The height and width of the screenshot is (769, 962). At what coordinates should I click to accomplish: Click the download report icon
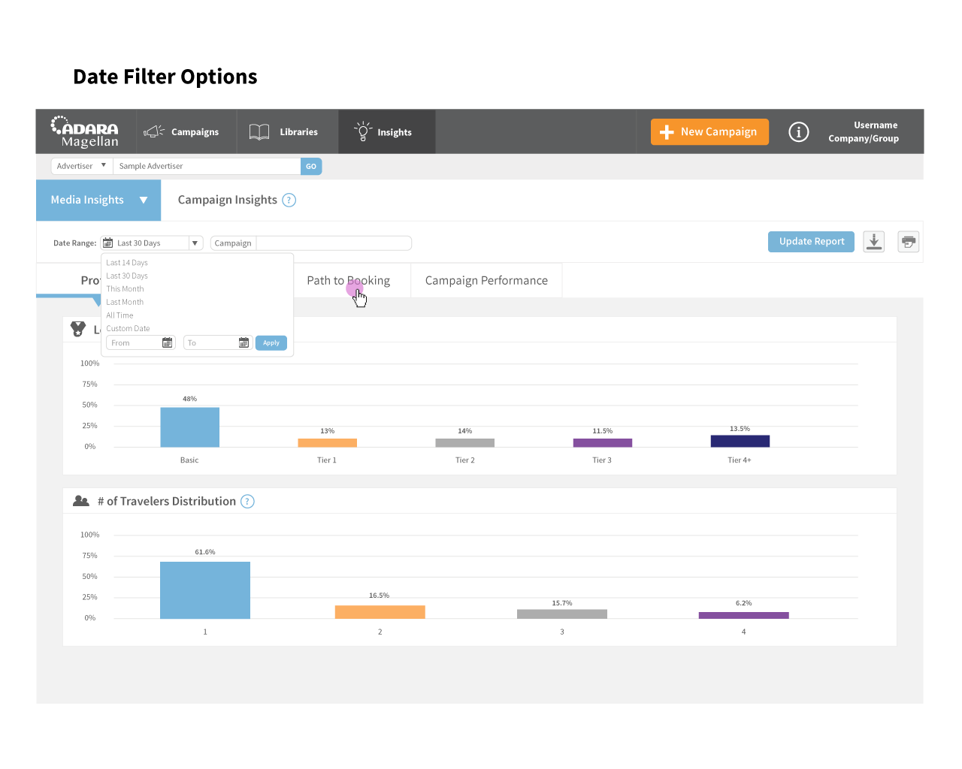tap(873, 242)
